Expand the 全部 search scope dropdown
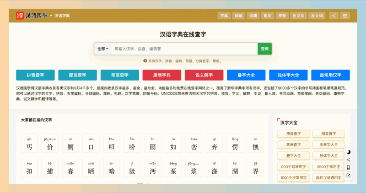This screenshot has width=366, height=193. click(102, 49)
